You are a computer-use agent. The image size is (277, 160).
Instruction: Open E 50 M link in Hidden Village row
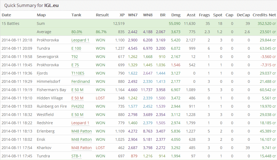(77, 98)
